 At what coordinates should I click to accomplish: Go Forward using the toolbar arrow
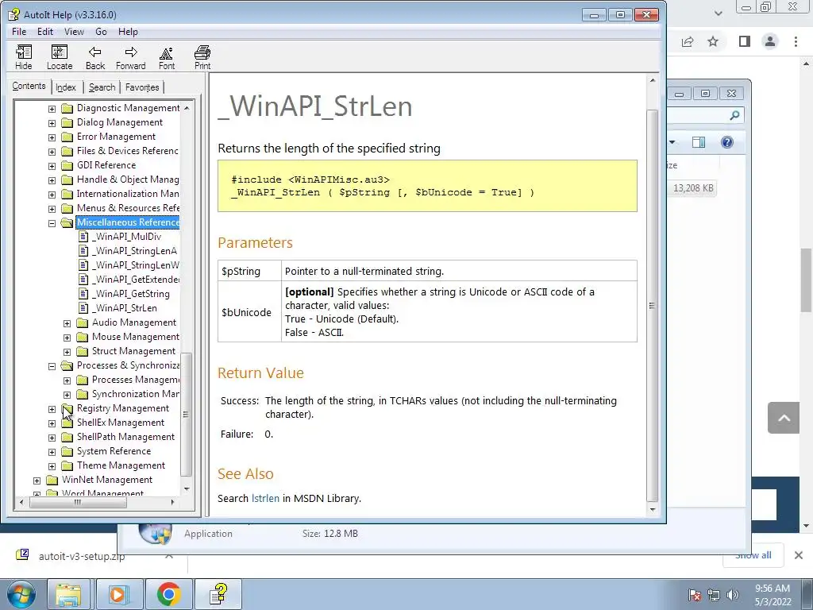[131, 57]
